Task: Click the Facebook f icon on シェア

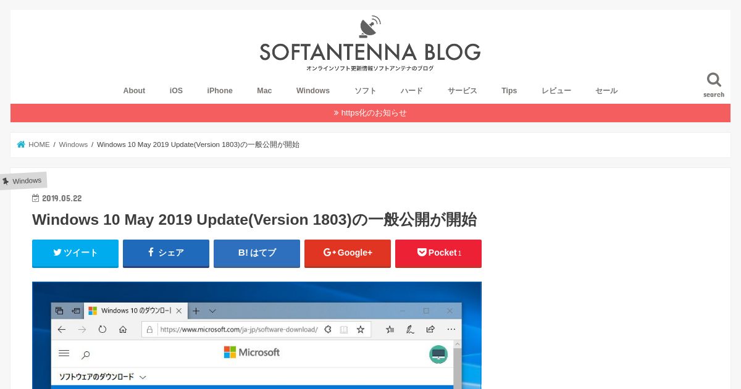Action: tap(151, 252)
